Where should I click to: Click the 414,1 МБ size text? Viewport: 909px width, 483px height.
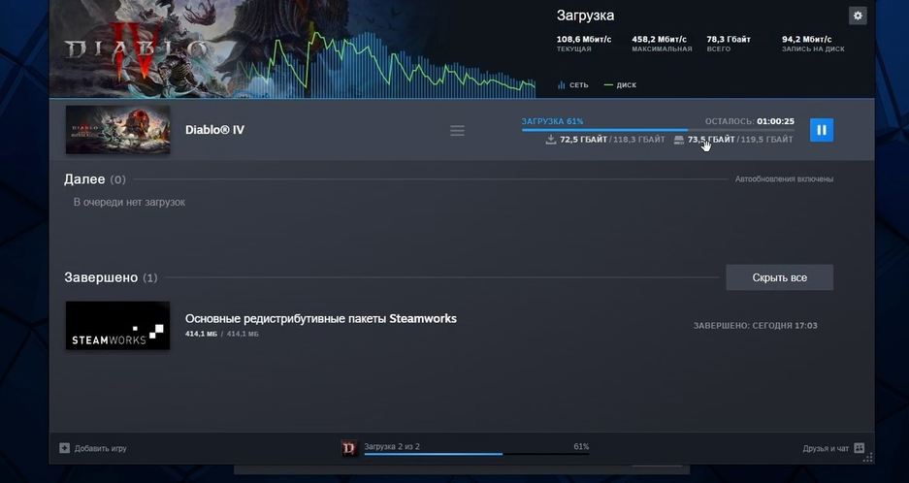click(x=201, y=334)
